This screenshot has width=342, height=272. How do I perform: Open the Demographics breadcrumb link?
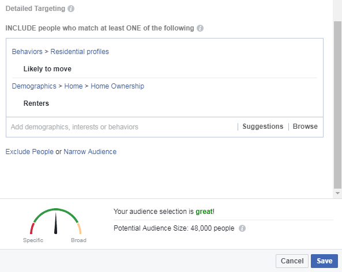pyautogui.click(x=34, y=86)
